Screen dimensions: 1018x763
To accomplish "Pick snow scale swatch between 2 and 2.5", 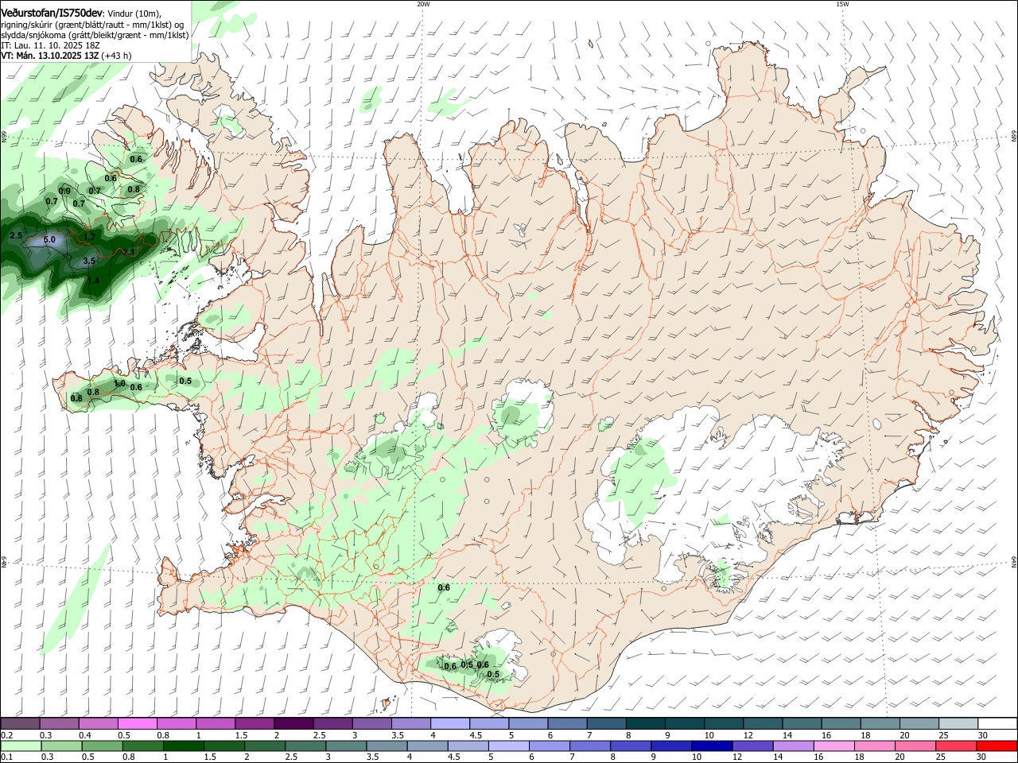I will [x=293, y=723].
